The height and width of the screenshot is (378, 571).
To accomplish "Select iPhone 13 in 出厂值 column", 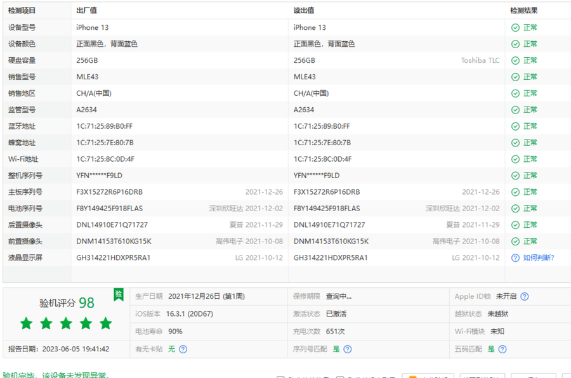I will pyautogui.click(x=92, y=28).
